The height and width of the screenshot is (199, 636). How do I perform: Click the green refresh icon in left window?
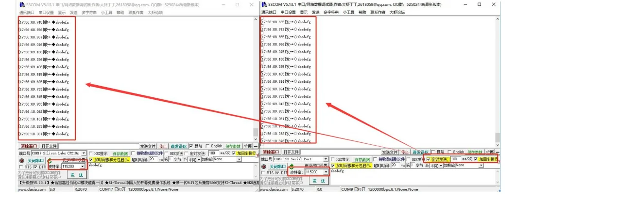pyautogui.click(x=50, y=161)
